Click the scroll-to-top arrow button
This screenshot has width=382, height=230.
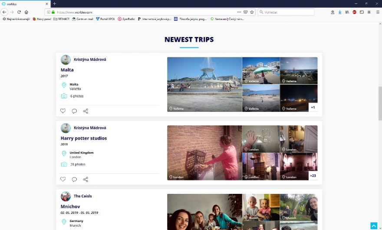click(x=373, y=226)
